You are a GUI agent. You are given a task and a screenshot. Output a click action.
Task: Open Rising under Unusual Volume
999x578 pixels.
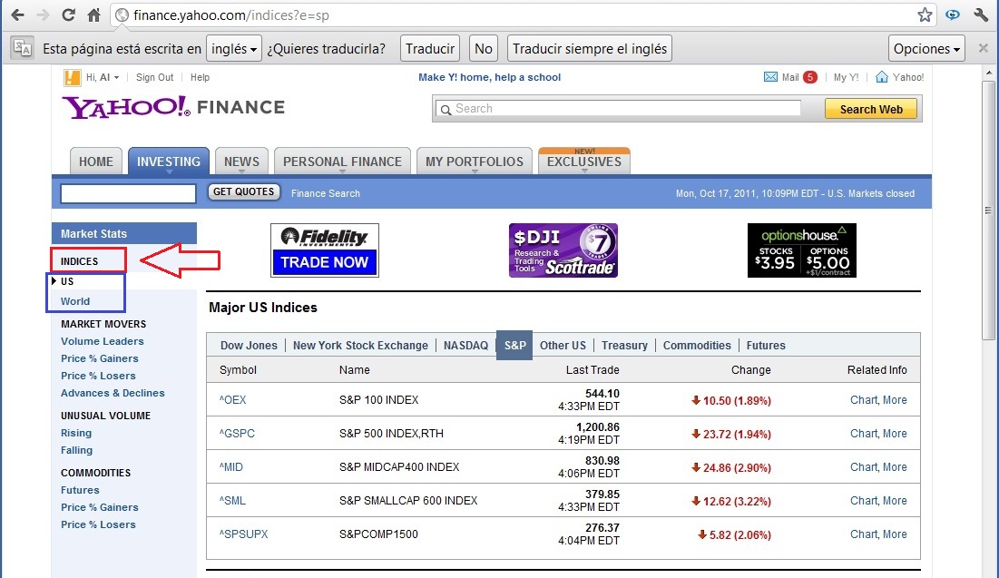(x=76, y=433)
